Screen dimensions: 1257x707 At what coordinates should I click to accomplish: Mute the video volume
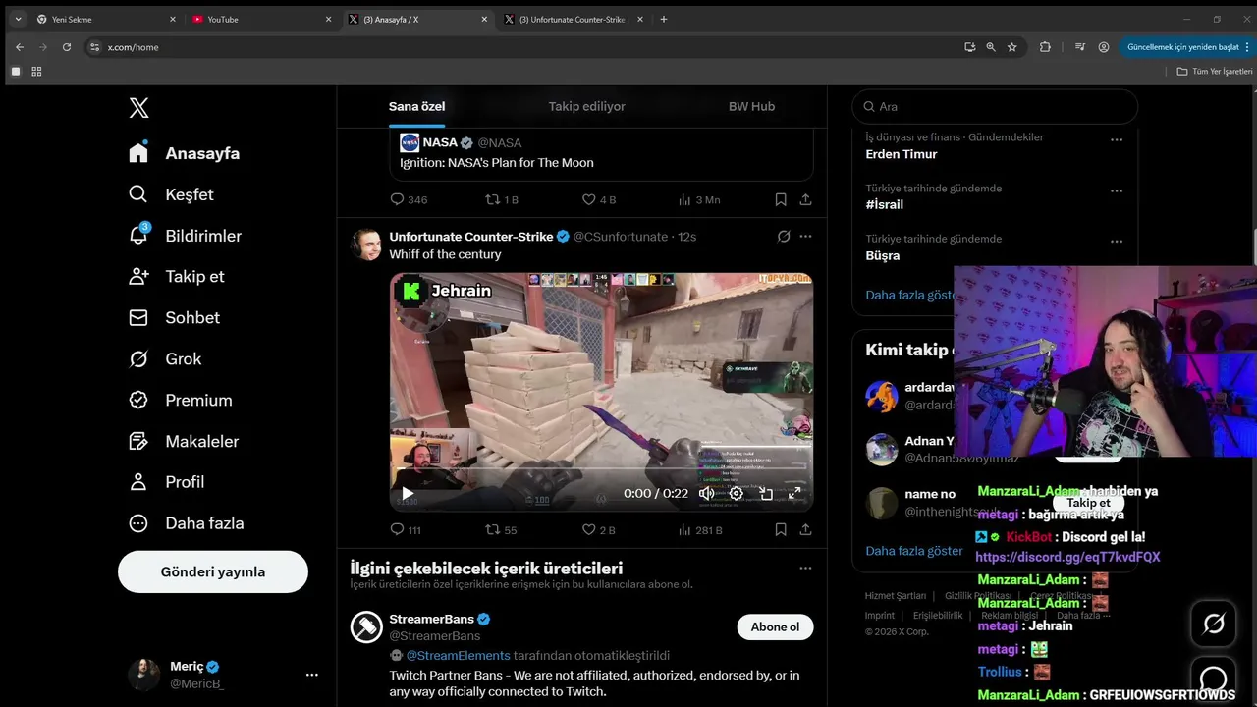(x=706, y=493)
